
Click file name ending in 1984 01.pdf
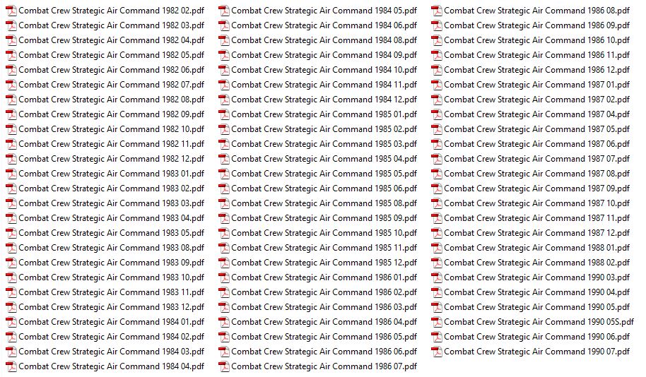pyautogui.click(x=111, y=322)
